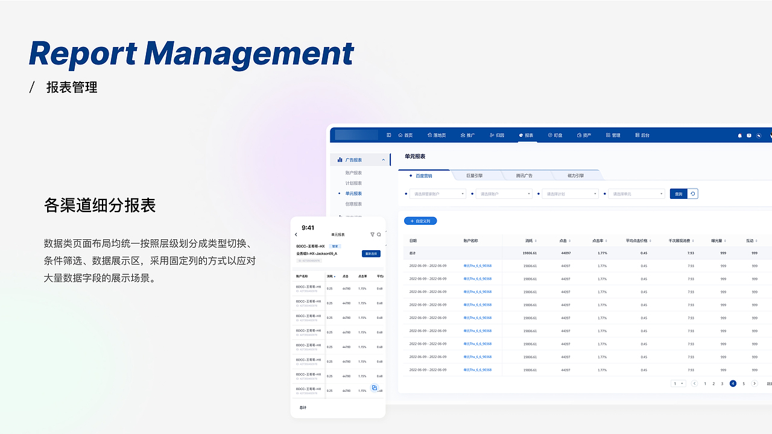The width and height of the screenshot is (772, 434).
Task: Open 计划报表 in the sidebar
Action: [353, 183]
